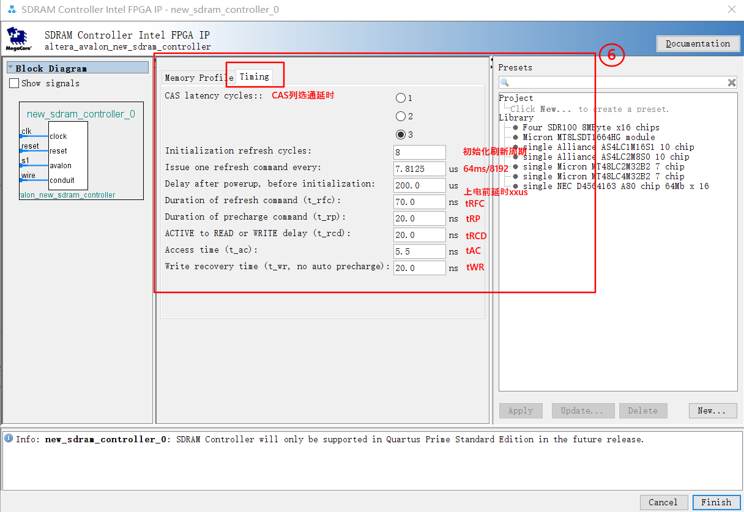Click the wire signal label in diagram
The width and height of the screenshot is (744, 512).
28,176
